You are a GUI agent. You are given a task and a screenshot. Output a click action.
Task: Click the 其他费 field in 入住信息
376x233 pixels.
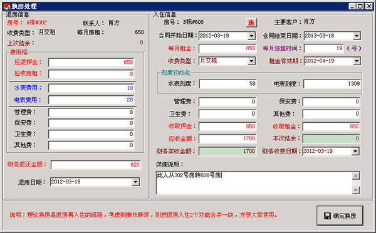pos(331,114)
